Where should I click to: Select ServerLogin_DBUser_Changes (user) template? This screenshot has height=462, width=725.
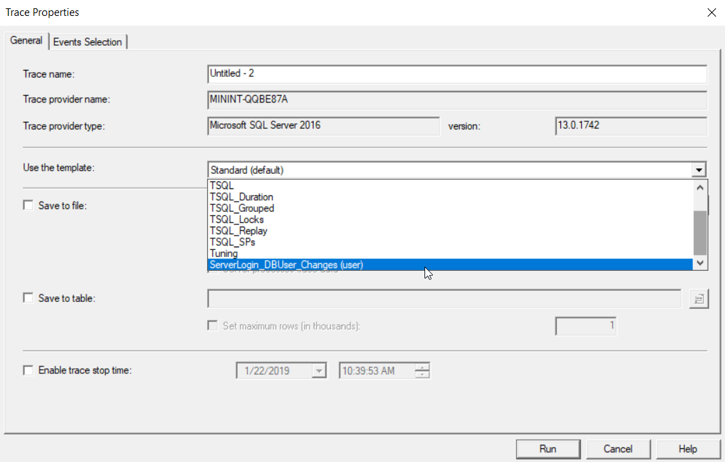coord(286,265)
